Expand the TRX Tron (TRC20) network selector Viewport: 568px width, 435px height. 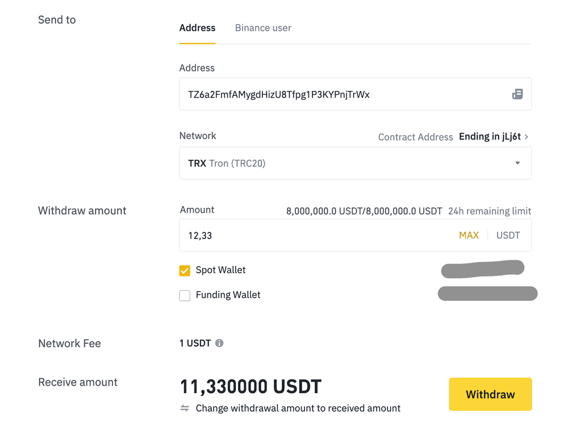point(341,164)
